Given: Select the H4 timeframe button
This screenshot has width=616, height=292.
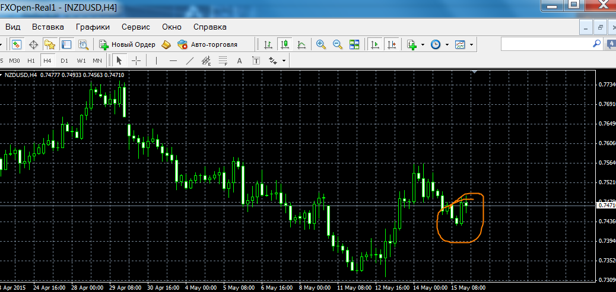Looking at the screenshot, I should 47,61.
